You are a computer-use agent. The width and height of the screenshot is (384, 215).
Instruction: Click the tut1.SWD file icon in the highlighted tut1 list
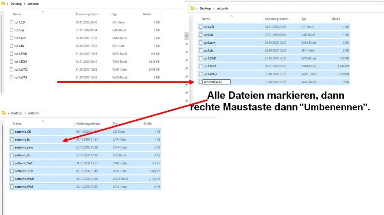click(x=201, y=58)
